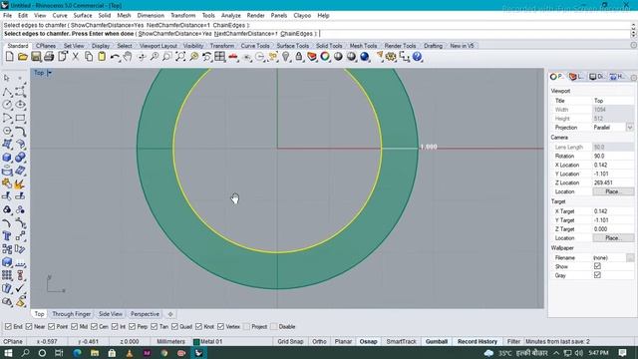Switch to the Perspective viewport tab

145,314
